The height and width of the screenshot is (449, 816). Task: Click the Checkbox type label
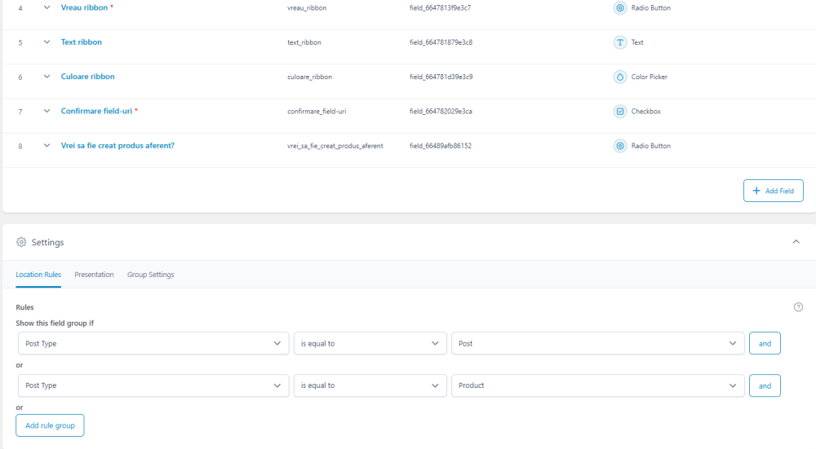(645, 111)
